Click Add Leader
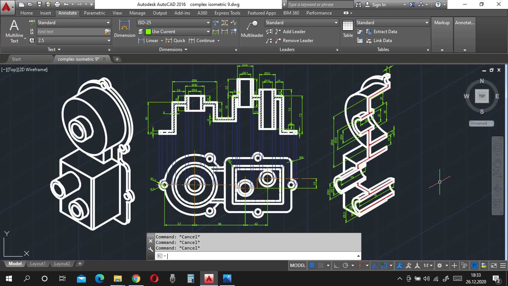 pyautogui.click(x=290, y=32)
